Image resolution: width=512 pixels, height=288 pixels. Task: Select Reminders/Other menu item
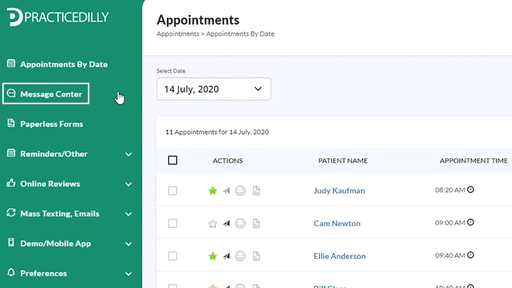tap(54, 154)
